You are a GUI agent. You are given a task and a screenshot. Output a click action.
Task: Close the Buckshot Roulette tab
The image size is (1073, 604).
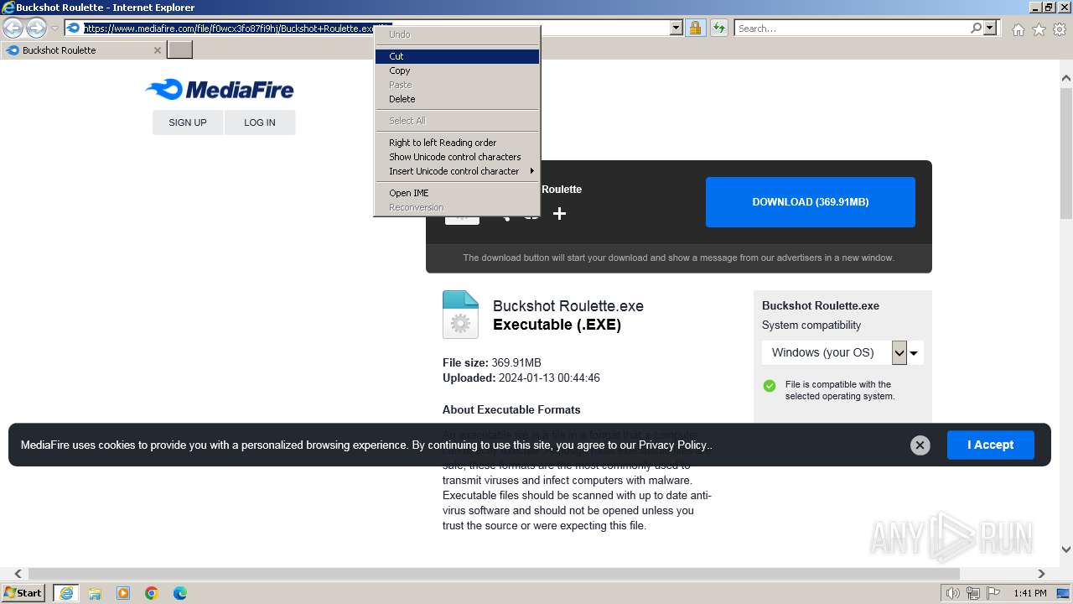(x=157, y=50)
